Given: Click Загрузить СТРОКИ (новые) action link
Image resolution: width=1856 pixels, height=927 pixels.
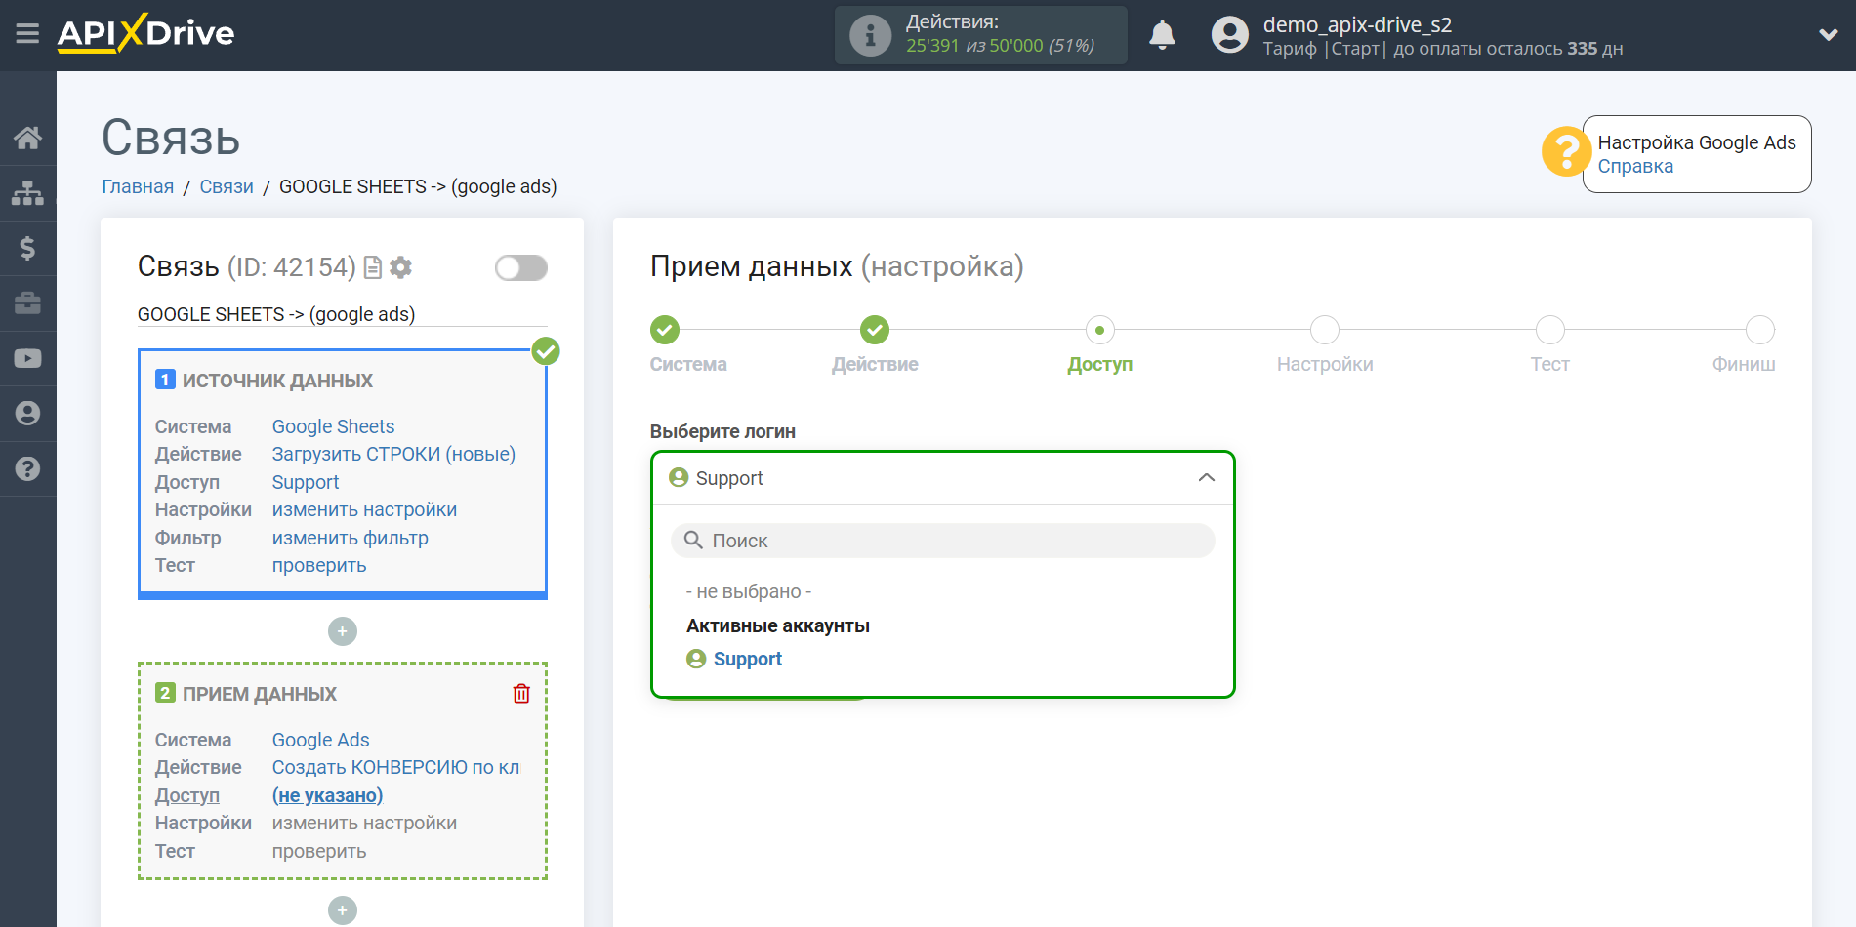Looking at the screenshot, I should [393, 454].
